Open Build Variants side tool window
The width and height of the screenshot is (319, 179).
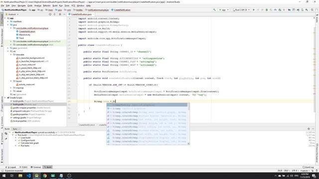pos(2,156)
